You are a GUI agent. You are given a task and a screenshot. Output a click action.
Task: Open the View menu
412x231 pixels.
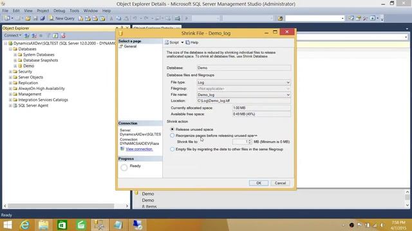(28, 11)
